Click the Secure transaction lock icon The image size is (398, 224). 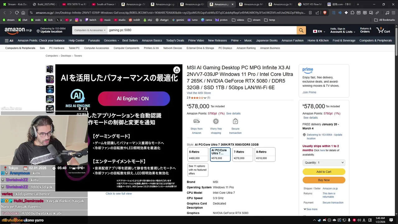pyautogui.click(x=235, y=121)
